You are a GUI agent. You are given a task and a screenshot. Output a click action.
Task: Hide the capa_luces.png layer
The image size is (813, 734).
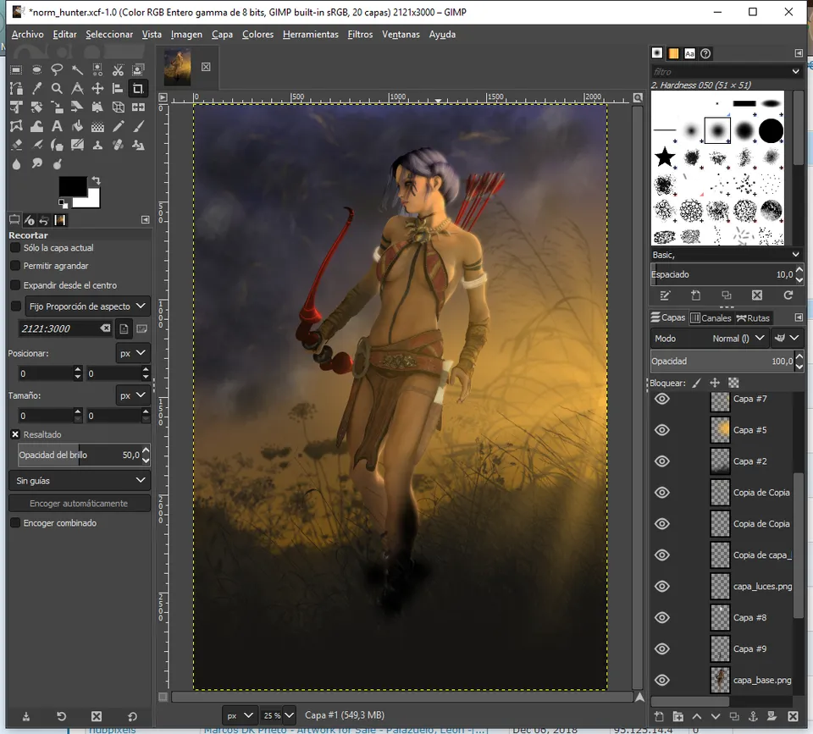pyautogui.click(x=662, y=586)
